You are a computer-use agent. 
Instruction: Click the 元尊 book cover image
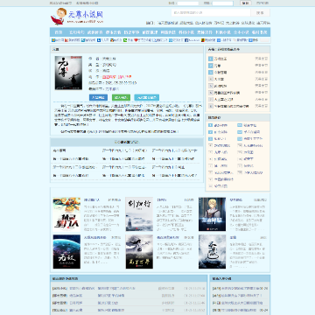coord(68,73)
